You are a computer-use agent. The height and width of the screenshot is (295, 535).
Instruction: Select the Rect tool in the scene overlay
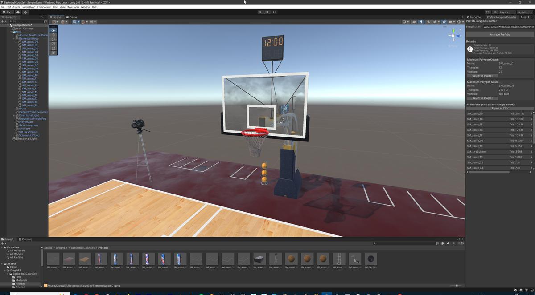pyautogui.click(x=53, y=48)
